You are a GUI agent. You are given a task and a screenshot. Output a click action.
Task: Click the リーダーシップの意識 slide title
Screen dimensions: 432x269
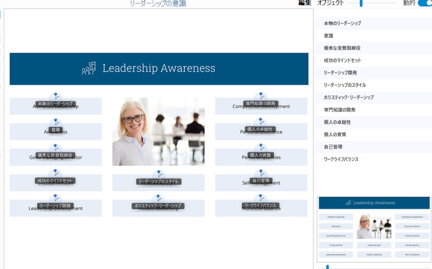click(158, 4)
